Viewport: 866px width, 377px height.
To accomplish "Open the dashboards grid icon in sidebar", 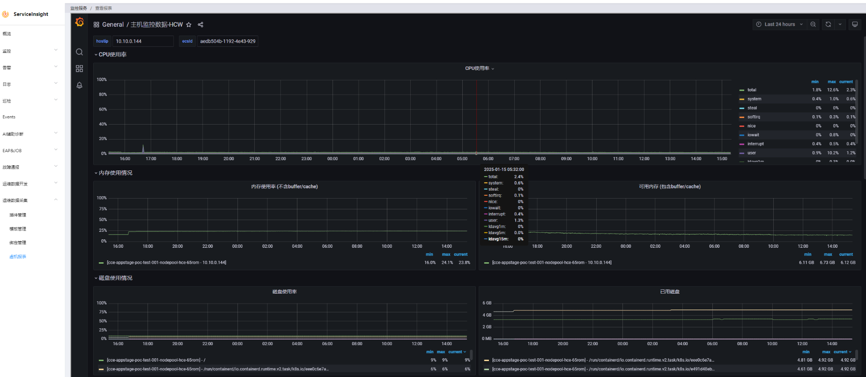I will click(x=80, y=69).
